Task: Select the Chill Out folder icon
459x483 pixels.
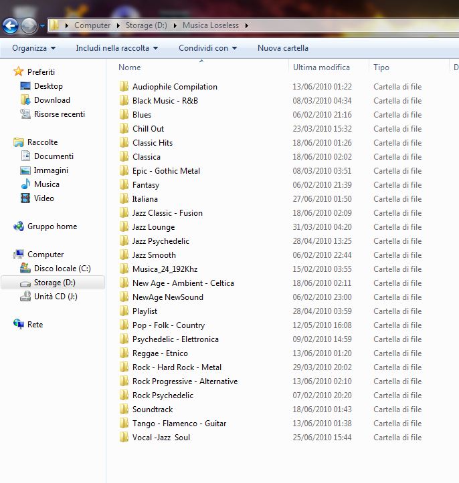Action: 124,128
